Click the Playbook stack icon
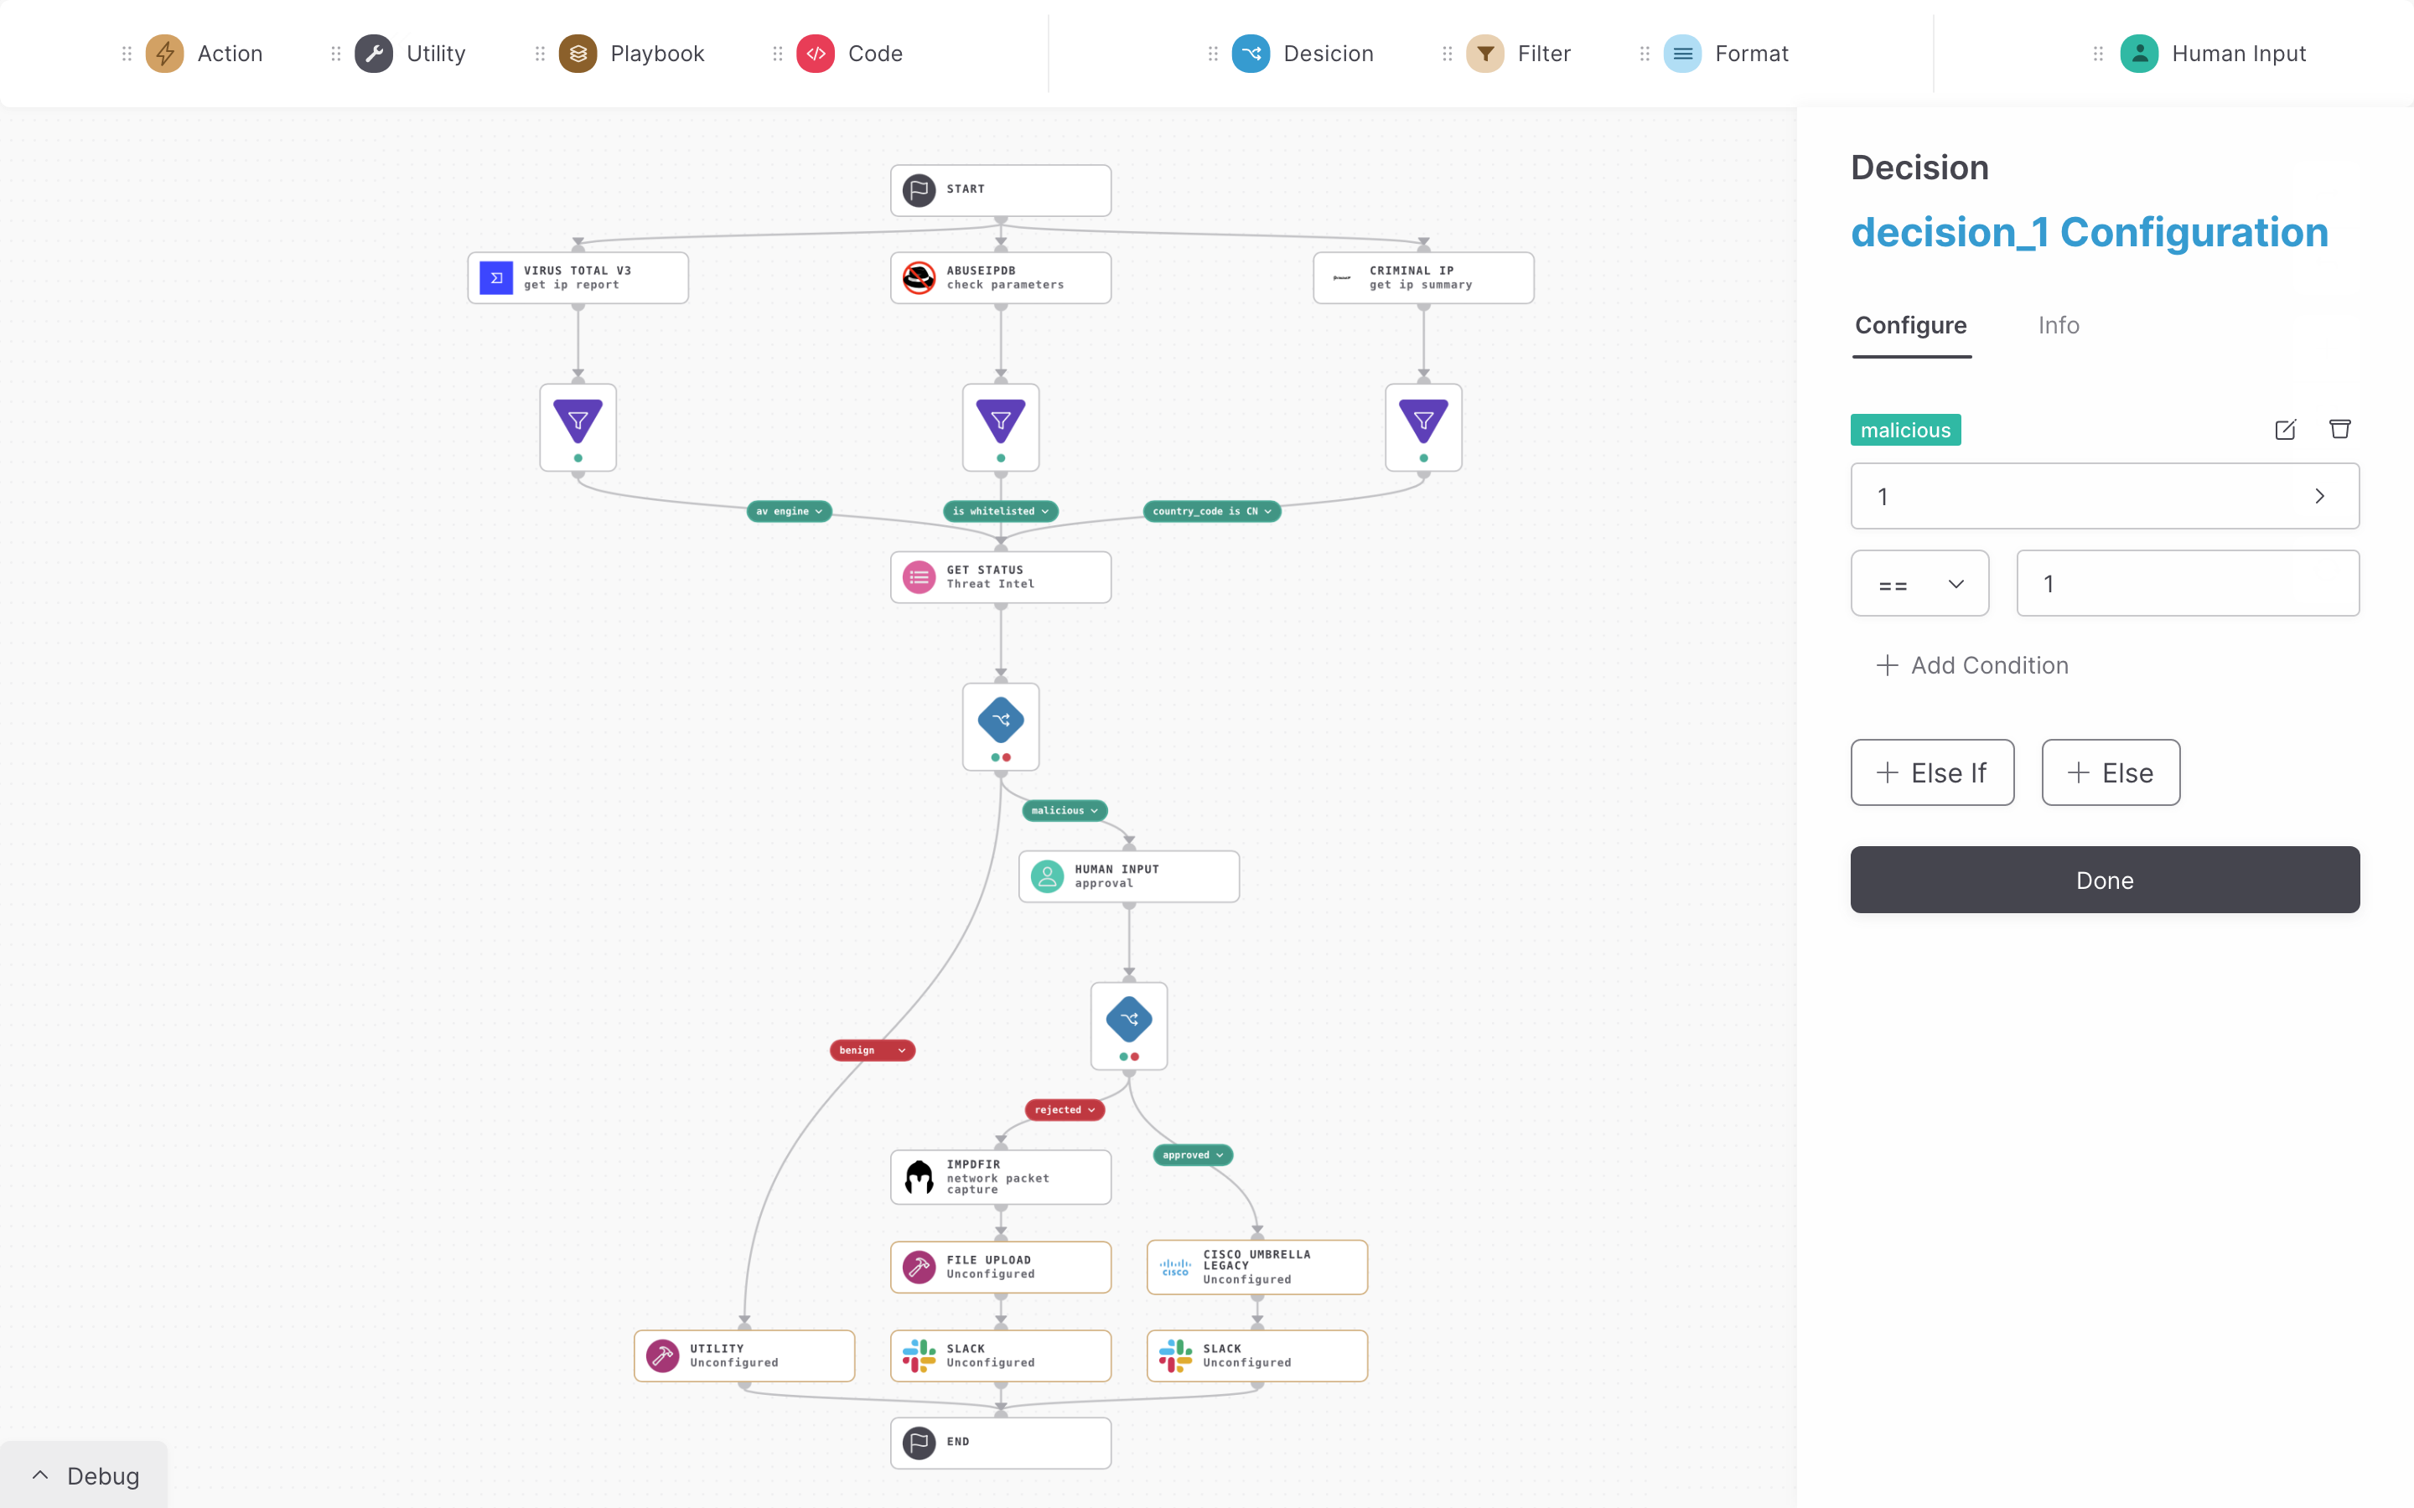The height and width of the screenshot is (1508, 2414). pyautogui.click(x=578, y=54)
